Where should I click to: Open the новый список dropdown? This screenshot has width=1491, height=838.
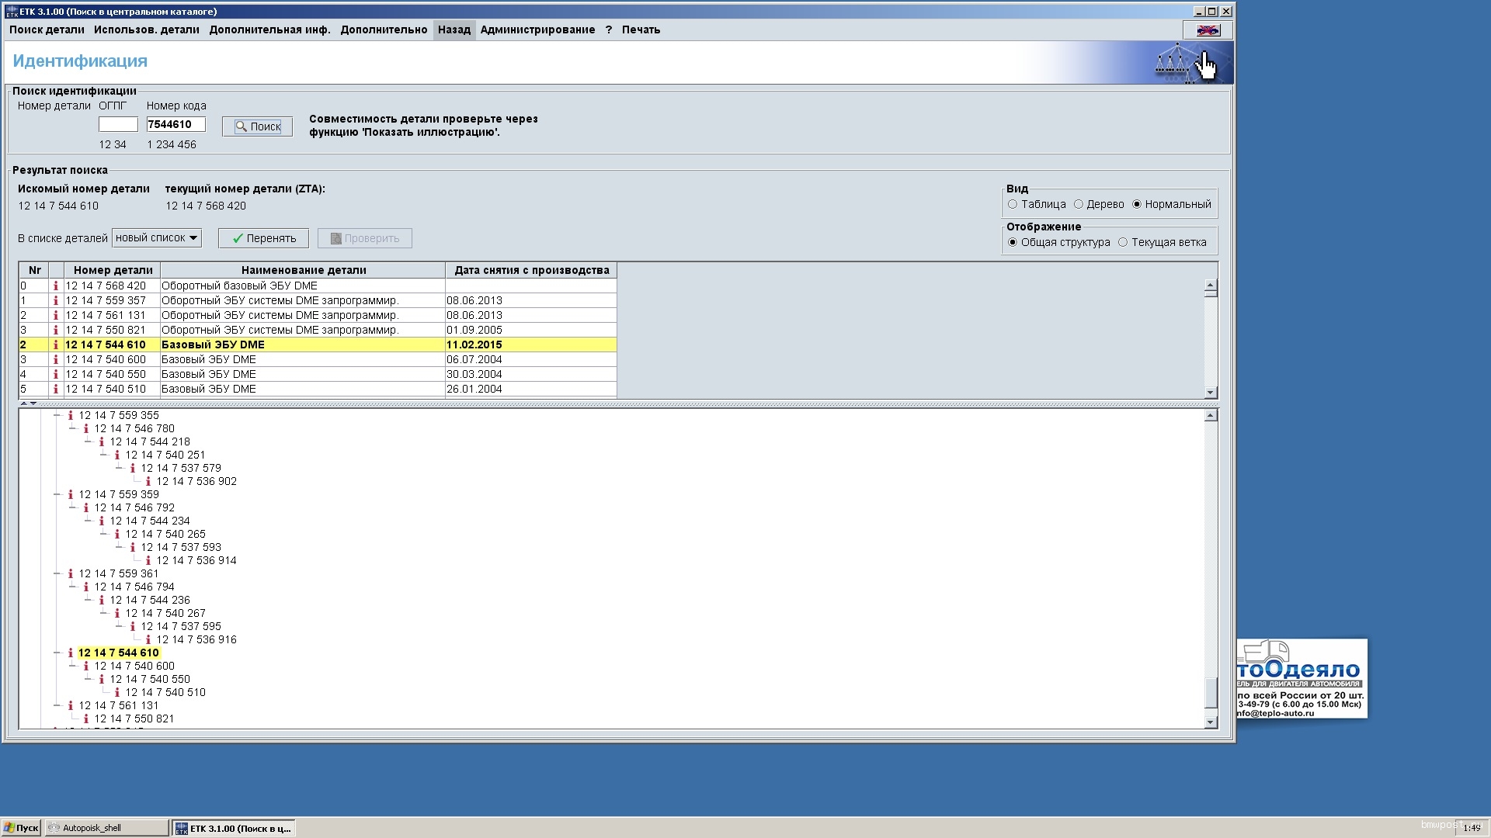tap(157, 238)
